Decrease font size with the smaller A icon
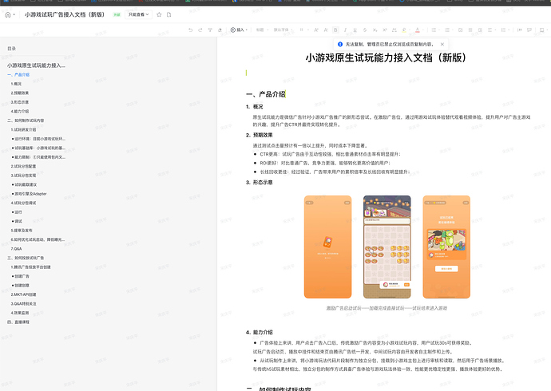 326,30
